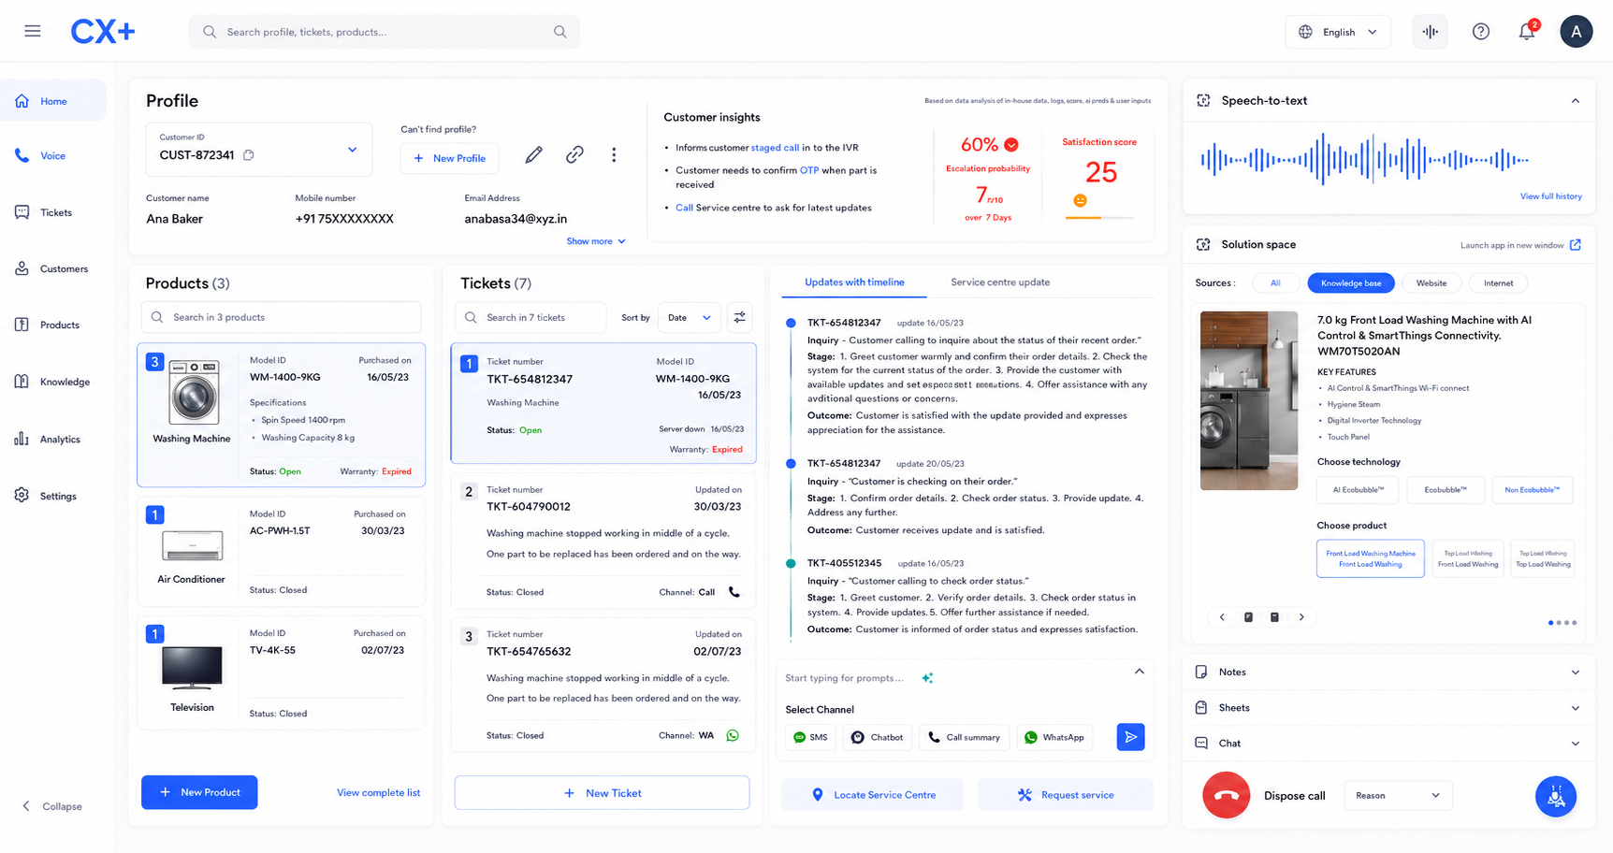Choose the Call summary channel
Viewport: 1613px width, 853px height.
pyautogui.click(x=964, y=738)
